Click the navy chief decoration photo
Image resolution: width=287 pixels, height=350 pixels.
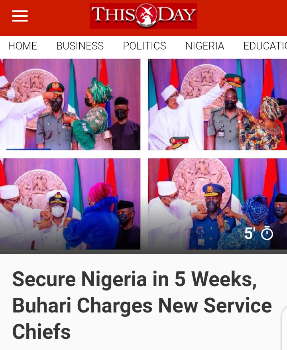[x=70, y=204]
